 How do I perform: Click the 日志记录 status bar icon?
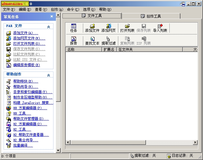[169, 156]
